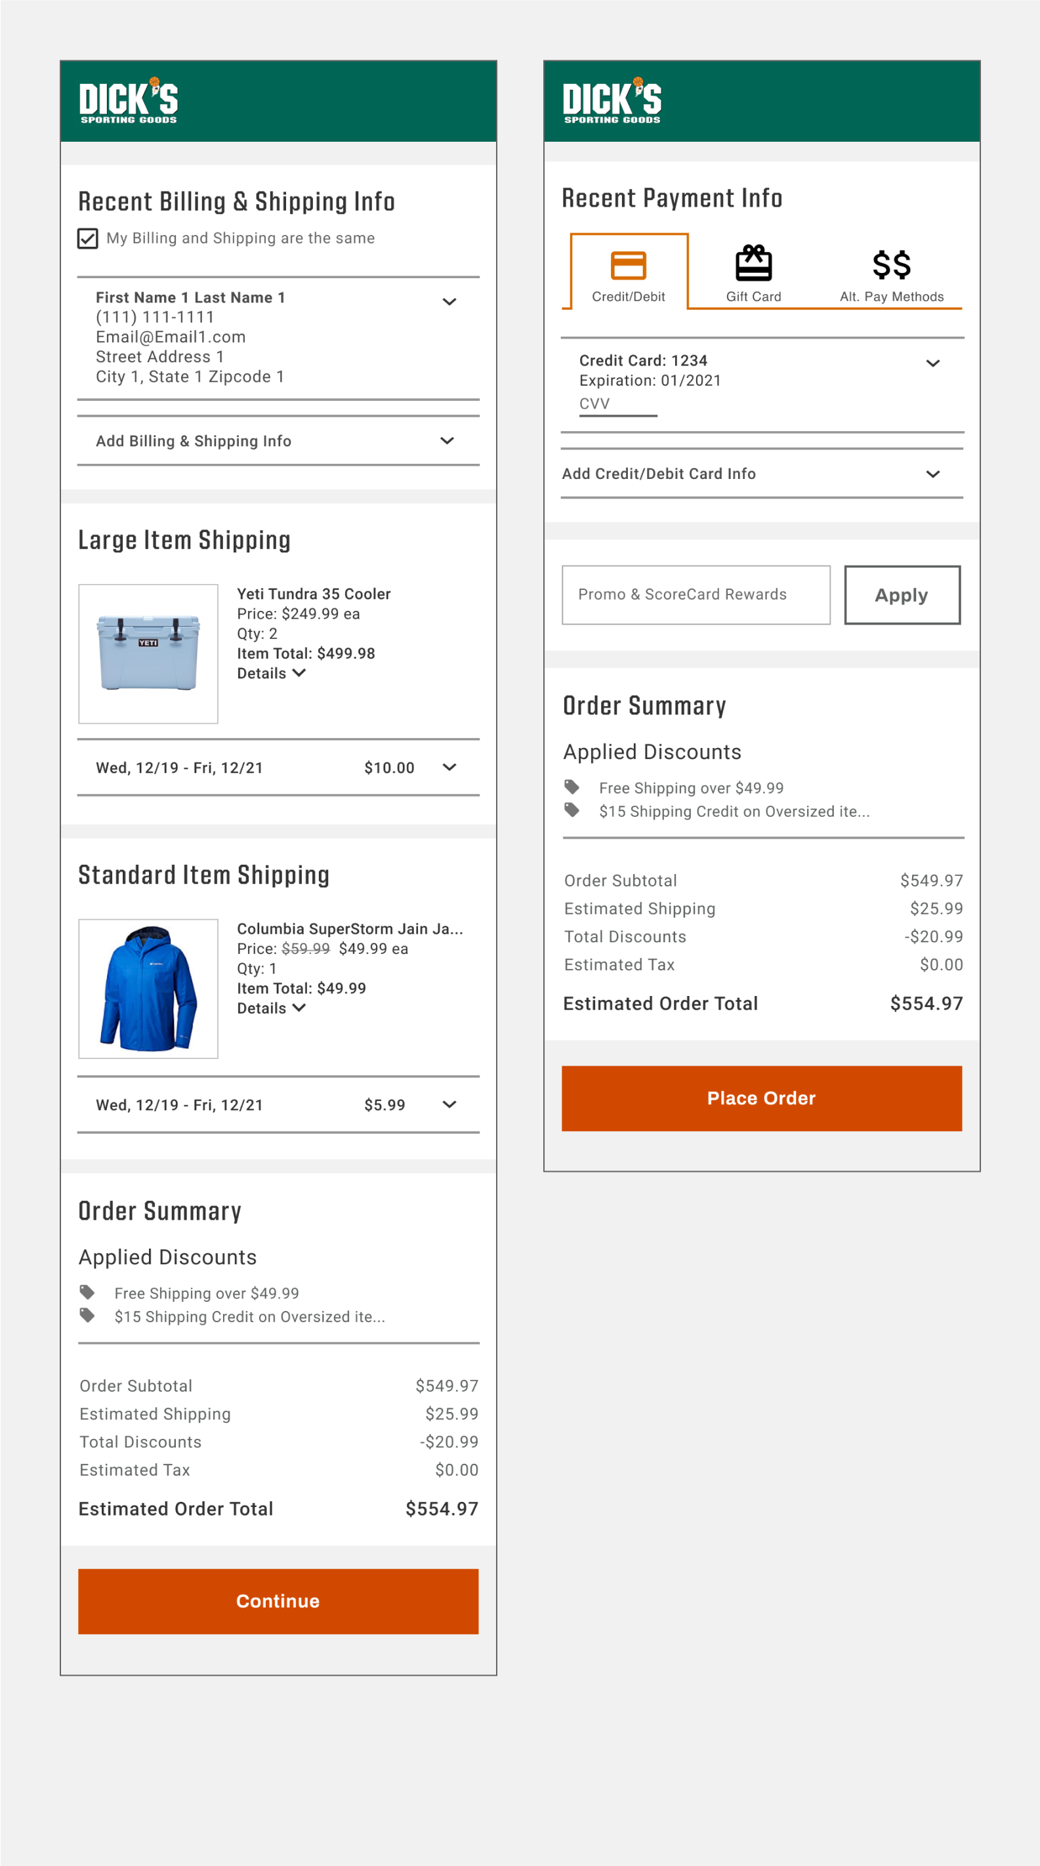
Task: Click the credit card icon in the payment tabs
Action: [628, 265]
